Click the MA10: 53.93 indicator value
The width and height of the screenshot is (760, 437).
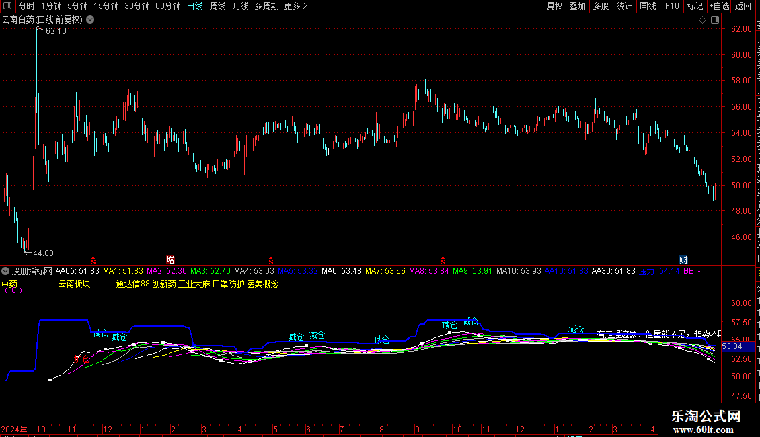[519, 272]
